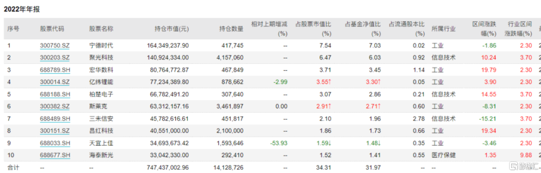This screenshot has height=173, width=541.
Task: Click the 相对上期增减 column header
Action: [x=269, y=29]
